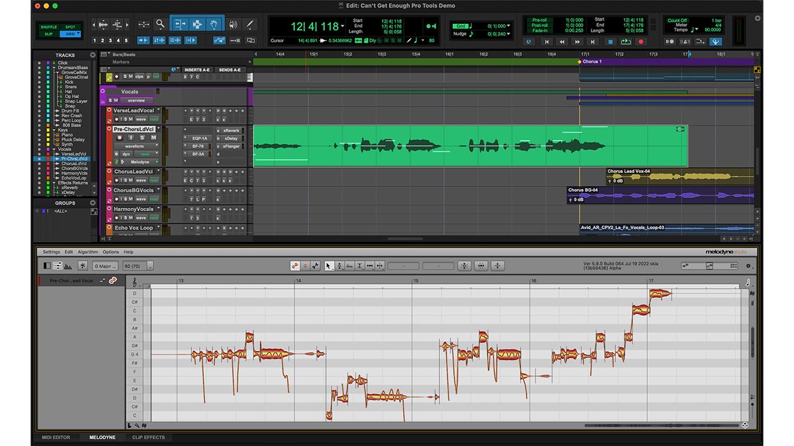Mute the ChorusLeadVcl track
794x446 pixels.
(x=130, y=180)
